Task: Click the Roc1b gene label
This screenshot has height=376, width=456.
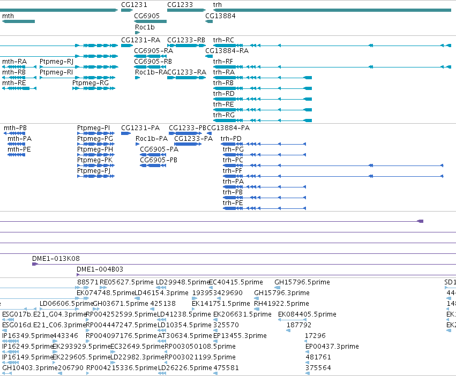Action: [x=145, y=27]
